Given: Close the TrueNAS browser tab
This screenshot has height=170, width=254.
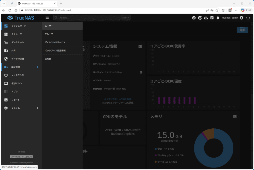Looking at the screenshot, I should click(55, 3).
